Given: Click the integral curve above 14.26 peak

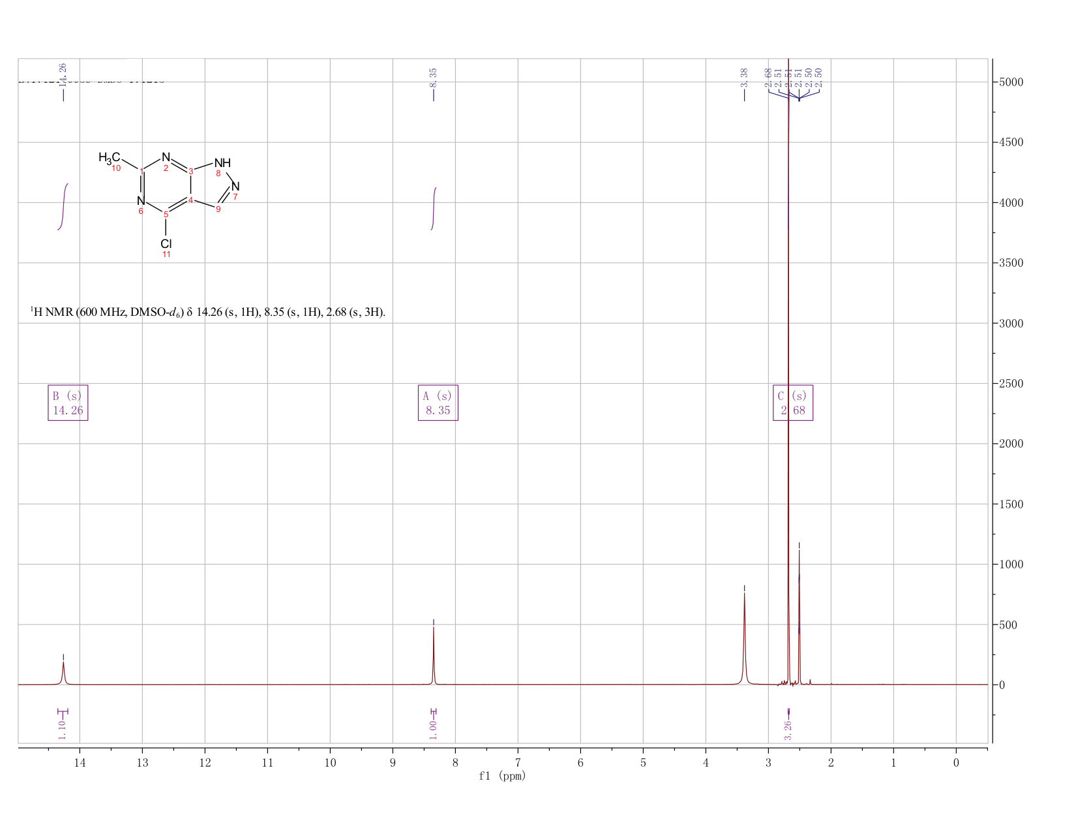Looking at the screenshot, I should click(x=63, y=207).
